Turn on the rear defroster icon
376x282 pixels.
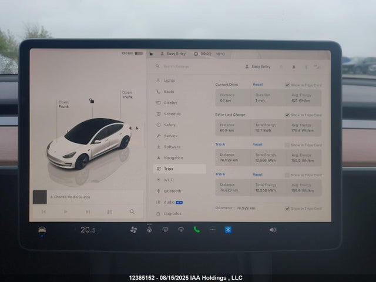pyautogui.click(x=165, y=230)
